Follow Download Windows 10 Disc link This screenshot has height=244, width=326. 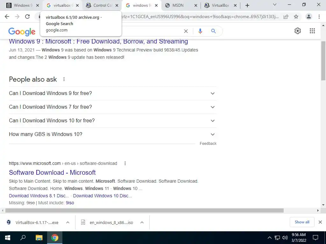[103, 196]
